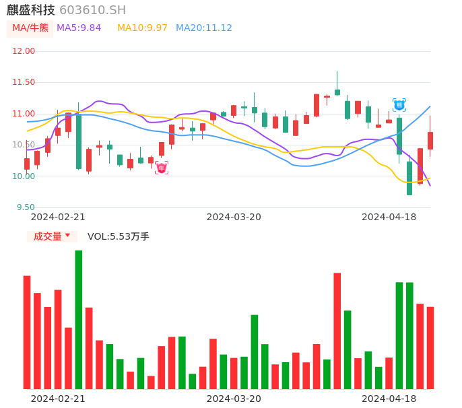Viewport: 462px width, 408px height.
Task: Click the red dropdown arrow beside 成交量
Action: (x=68, y=235)
